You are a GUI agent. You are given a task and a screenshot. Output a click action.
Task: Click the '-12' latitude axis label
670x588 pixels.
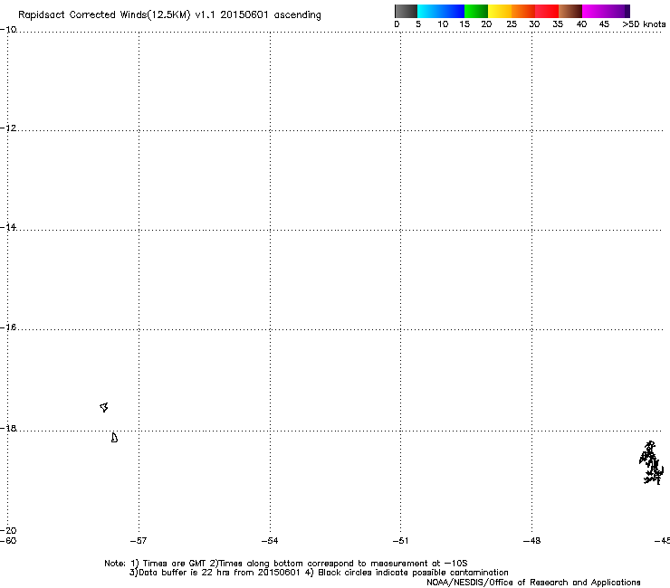tap(8, 128)
